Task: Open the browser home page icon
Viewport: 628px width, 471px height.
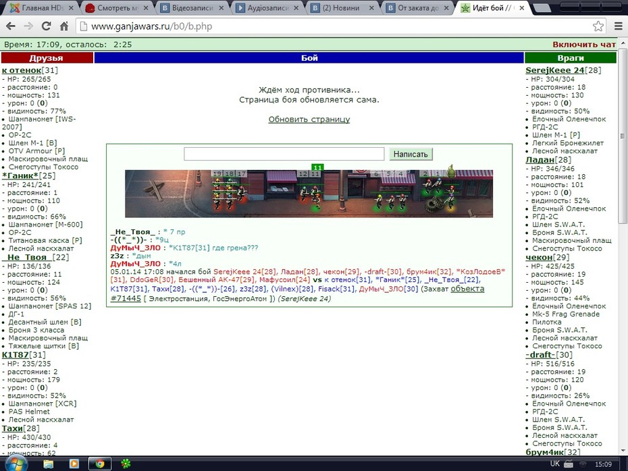Action: (x=63, y=26)
